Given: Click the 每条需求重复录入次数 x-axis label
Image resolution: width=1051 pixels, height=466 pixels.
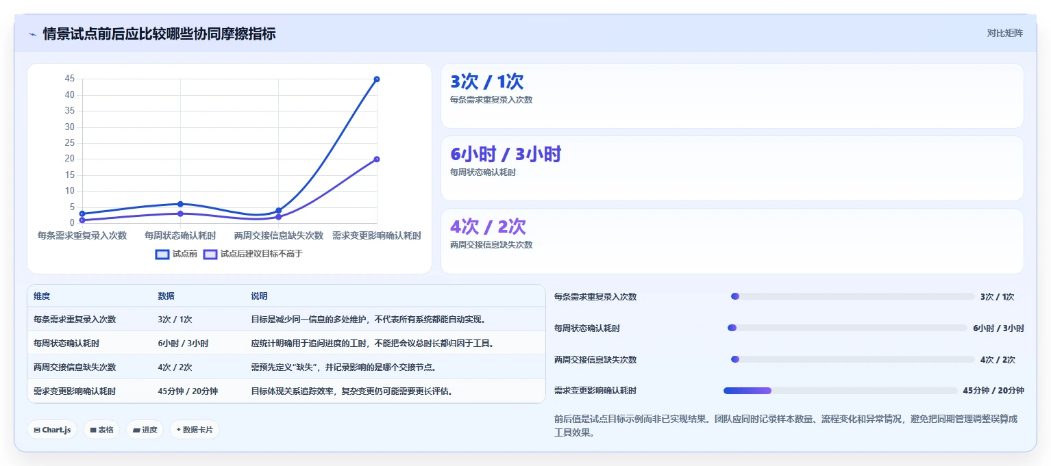Looking at the screenshot, I should tap(82, 235).
